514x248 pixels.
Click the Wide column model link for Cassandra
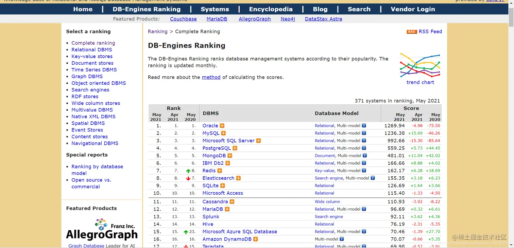point(327,202)
